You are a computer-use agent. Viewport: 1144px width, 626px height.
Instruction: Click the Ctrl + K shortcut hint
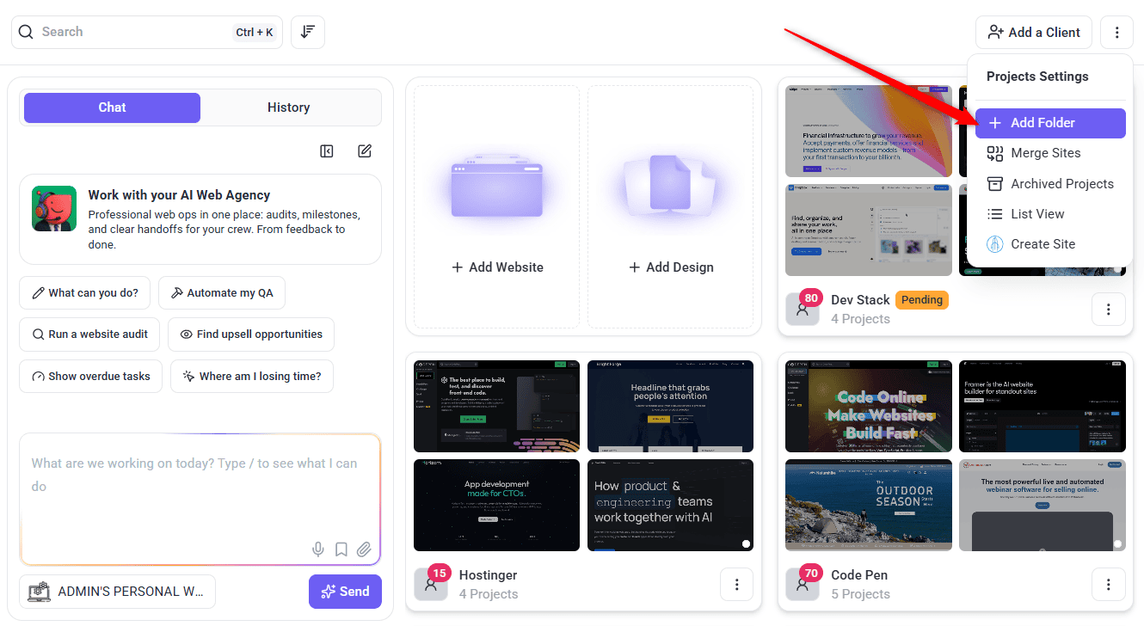click(254, 33)
